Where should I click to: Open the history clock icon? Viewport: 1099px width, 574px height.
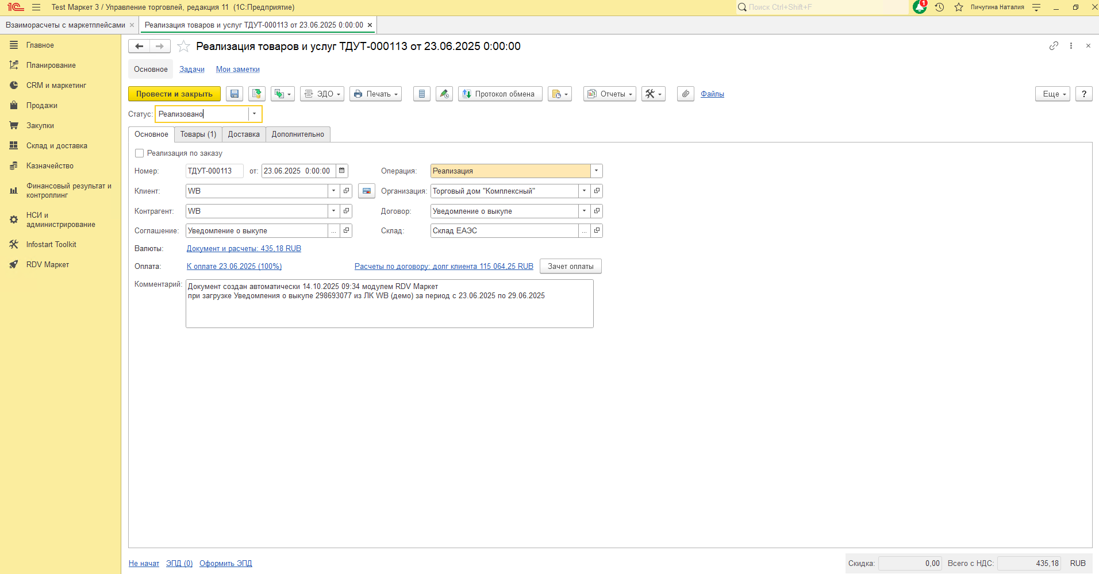click(x=940, y=7)
